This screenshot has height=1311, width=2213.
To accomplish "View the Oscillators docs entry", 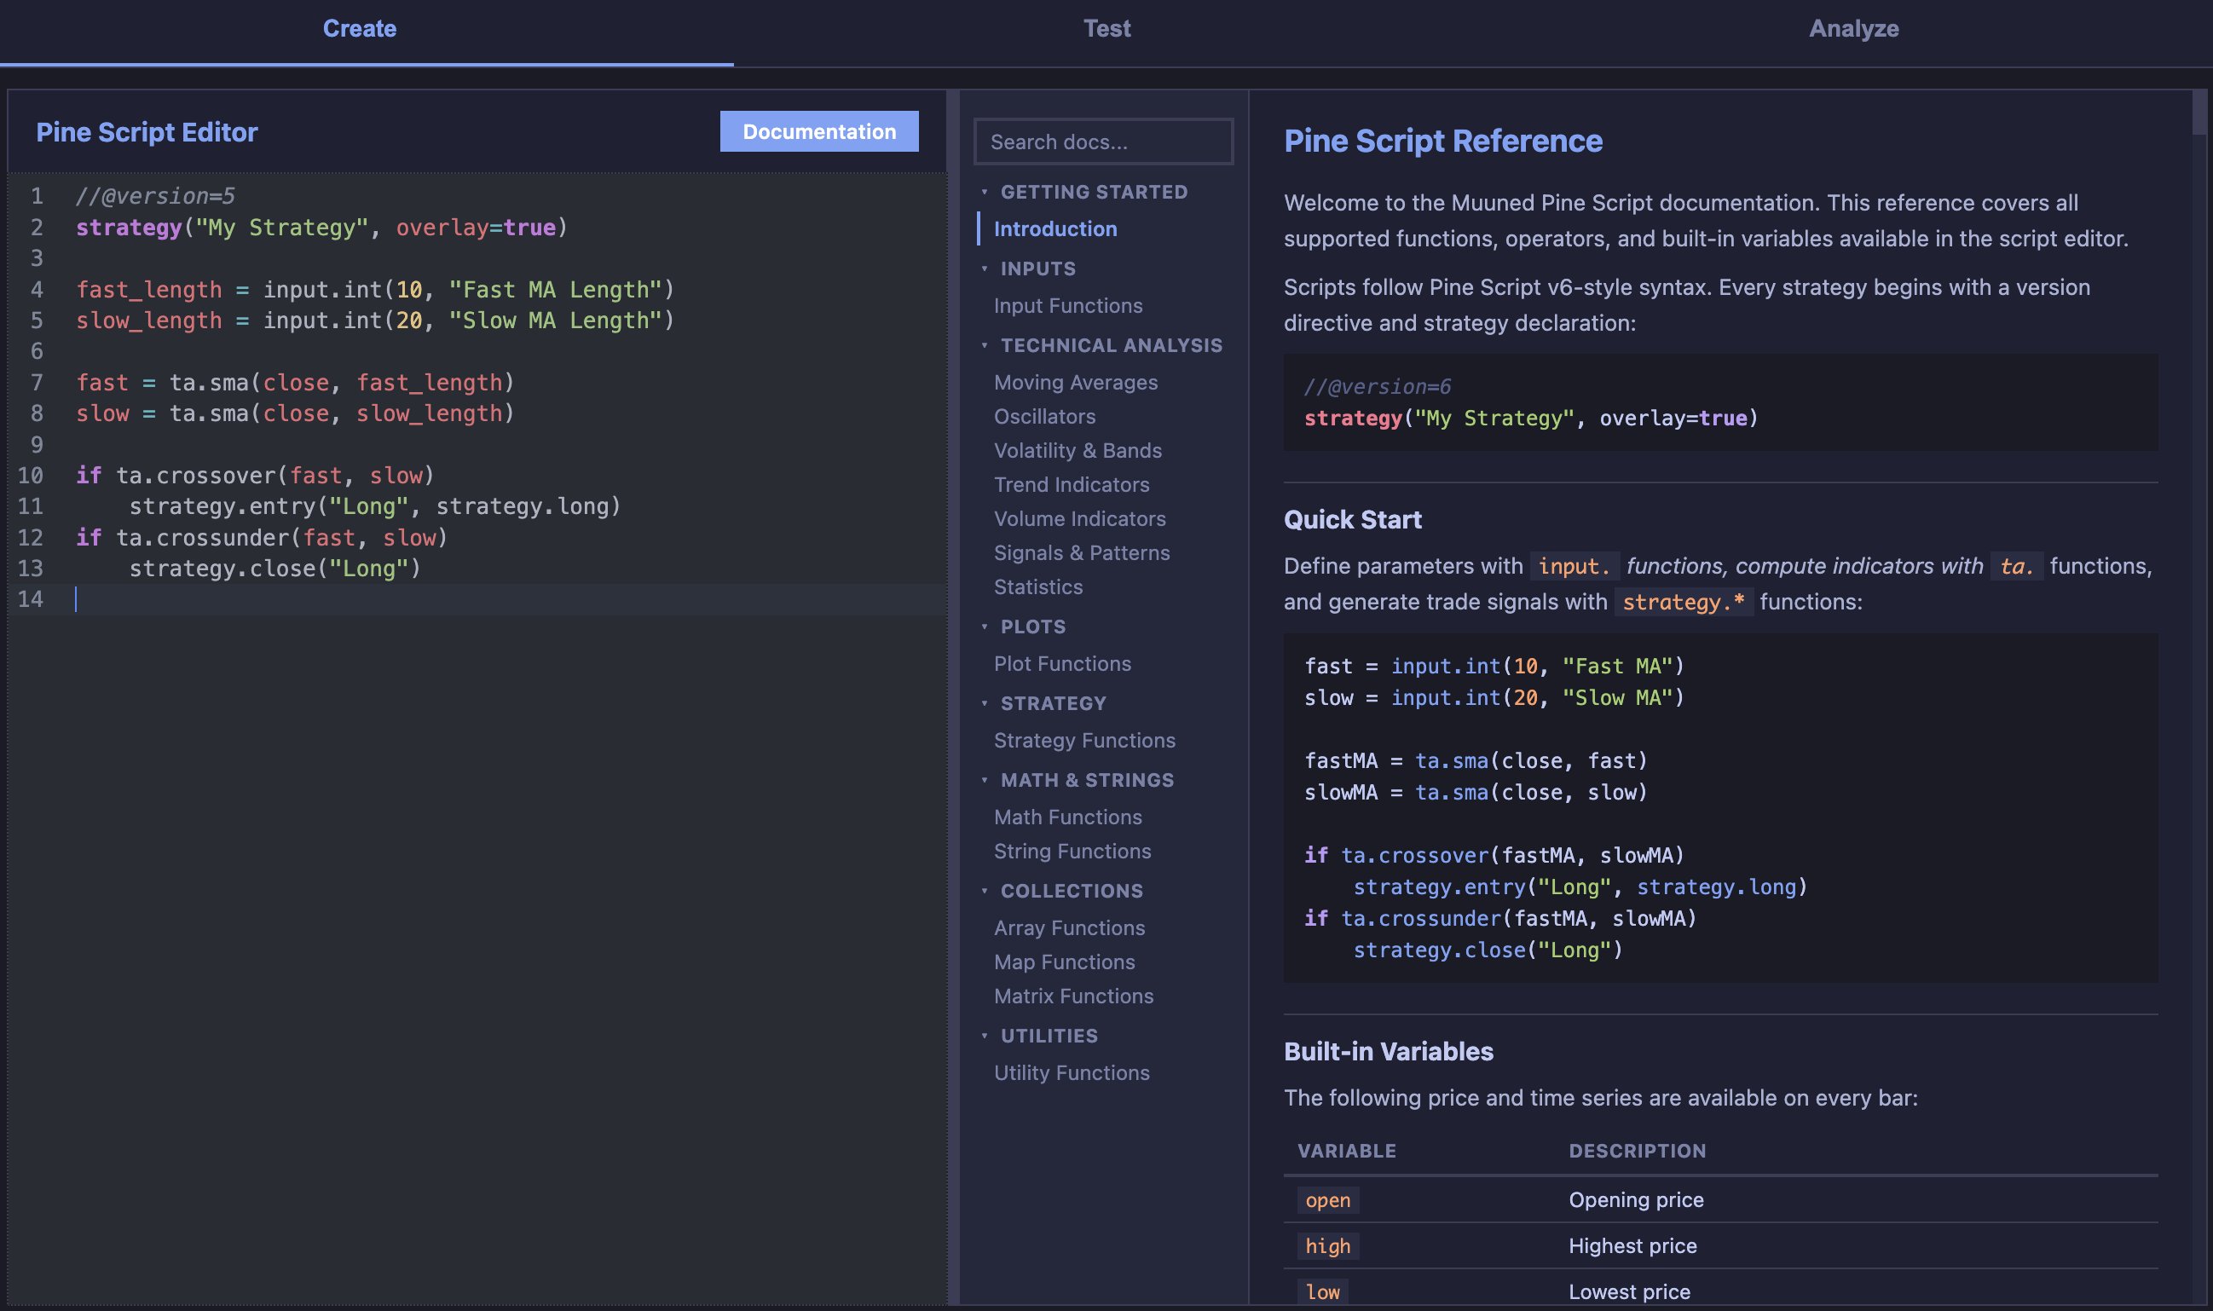I will point(1046,416).
